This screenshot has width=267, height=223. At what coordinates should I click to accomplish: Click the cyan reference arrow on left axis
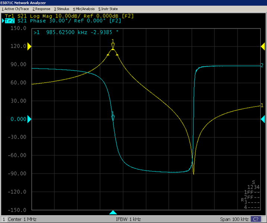[x=30, y=119]
